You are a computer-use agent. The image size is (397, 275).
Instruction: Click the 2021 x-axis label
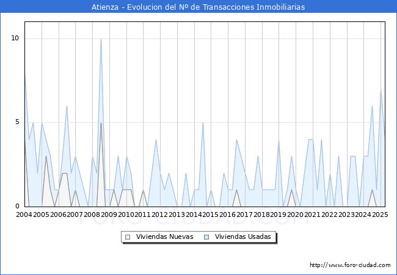pyautogui.click(x=313, y=215)
